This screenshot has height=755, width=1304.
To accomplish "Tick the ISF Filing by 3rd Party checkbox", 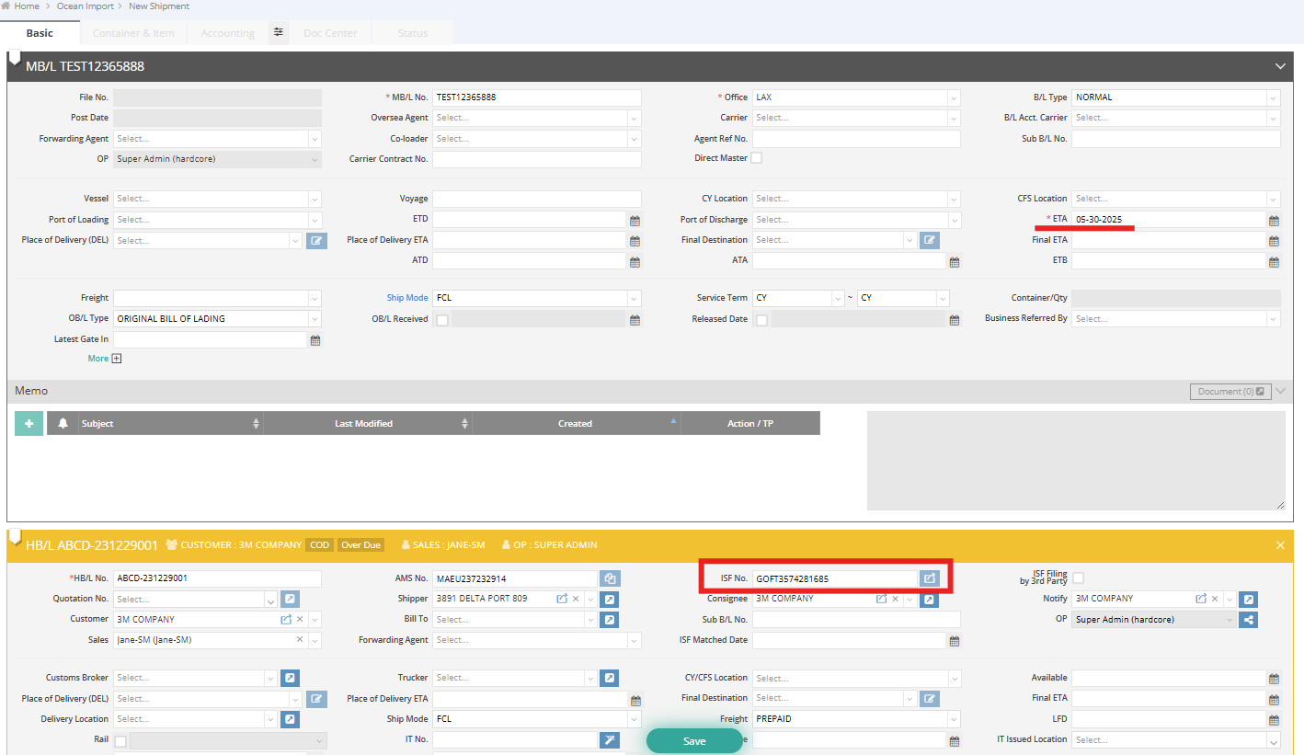I will click(1078, 578).
